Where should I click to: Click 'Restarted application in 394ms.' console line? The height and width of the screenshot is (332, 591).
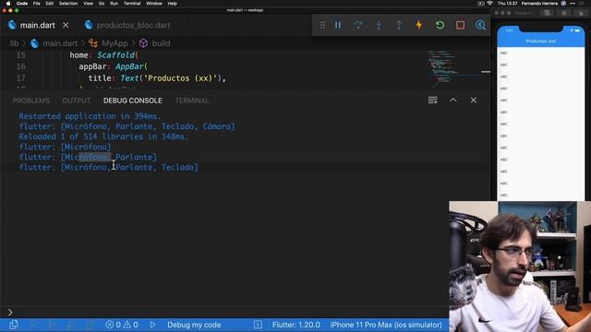(90, 116)
